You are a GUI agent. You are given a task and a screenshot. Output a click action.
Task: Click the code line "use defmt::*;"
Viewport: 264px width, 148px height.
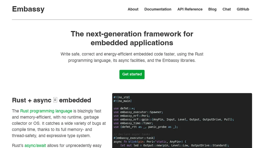coord(124,108)
